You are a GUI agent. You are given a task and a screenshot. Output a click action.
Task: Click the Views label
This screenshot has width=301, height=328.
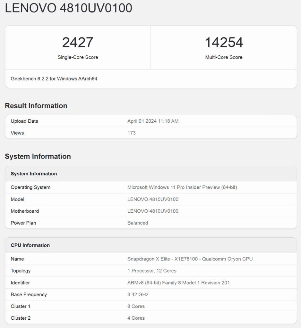[17, 133]
